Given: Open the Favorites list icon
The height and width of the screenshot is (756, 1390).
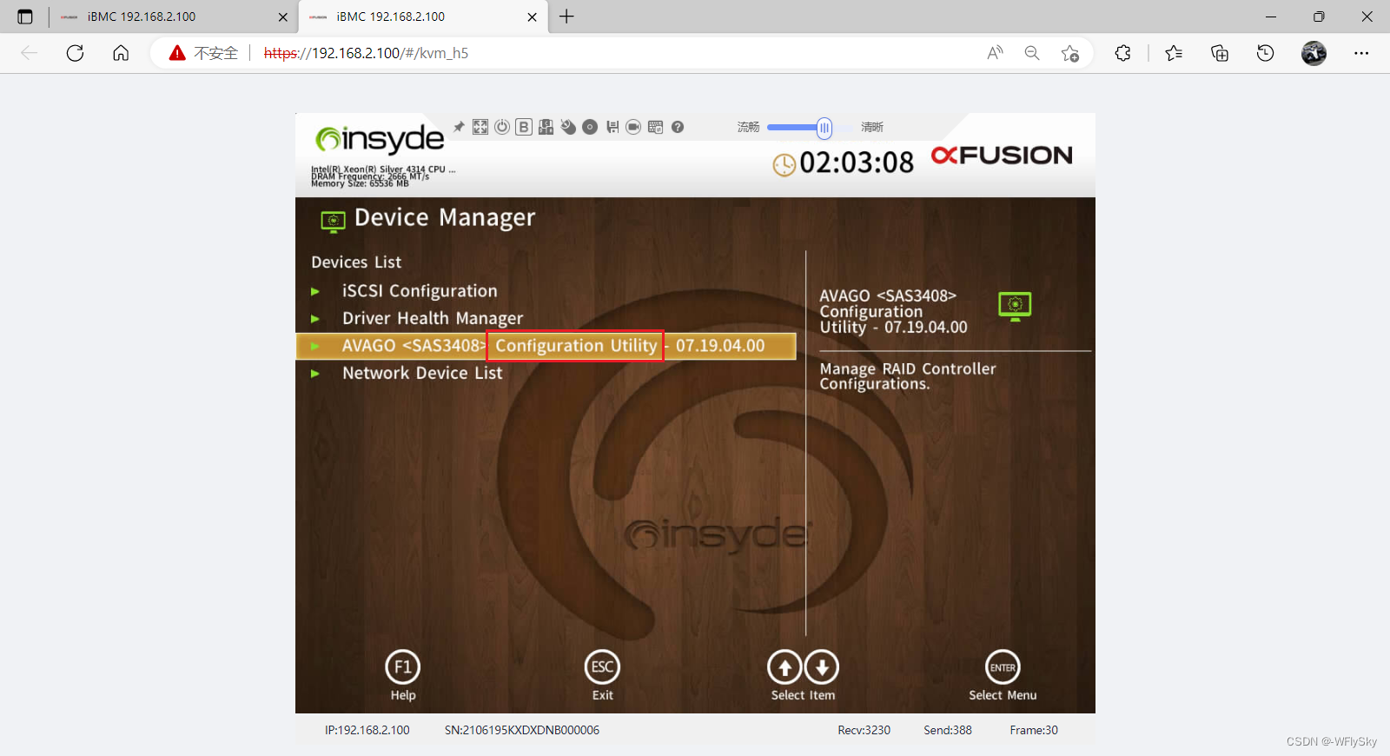Looking at the screenshot, I should (1174, 53).
